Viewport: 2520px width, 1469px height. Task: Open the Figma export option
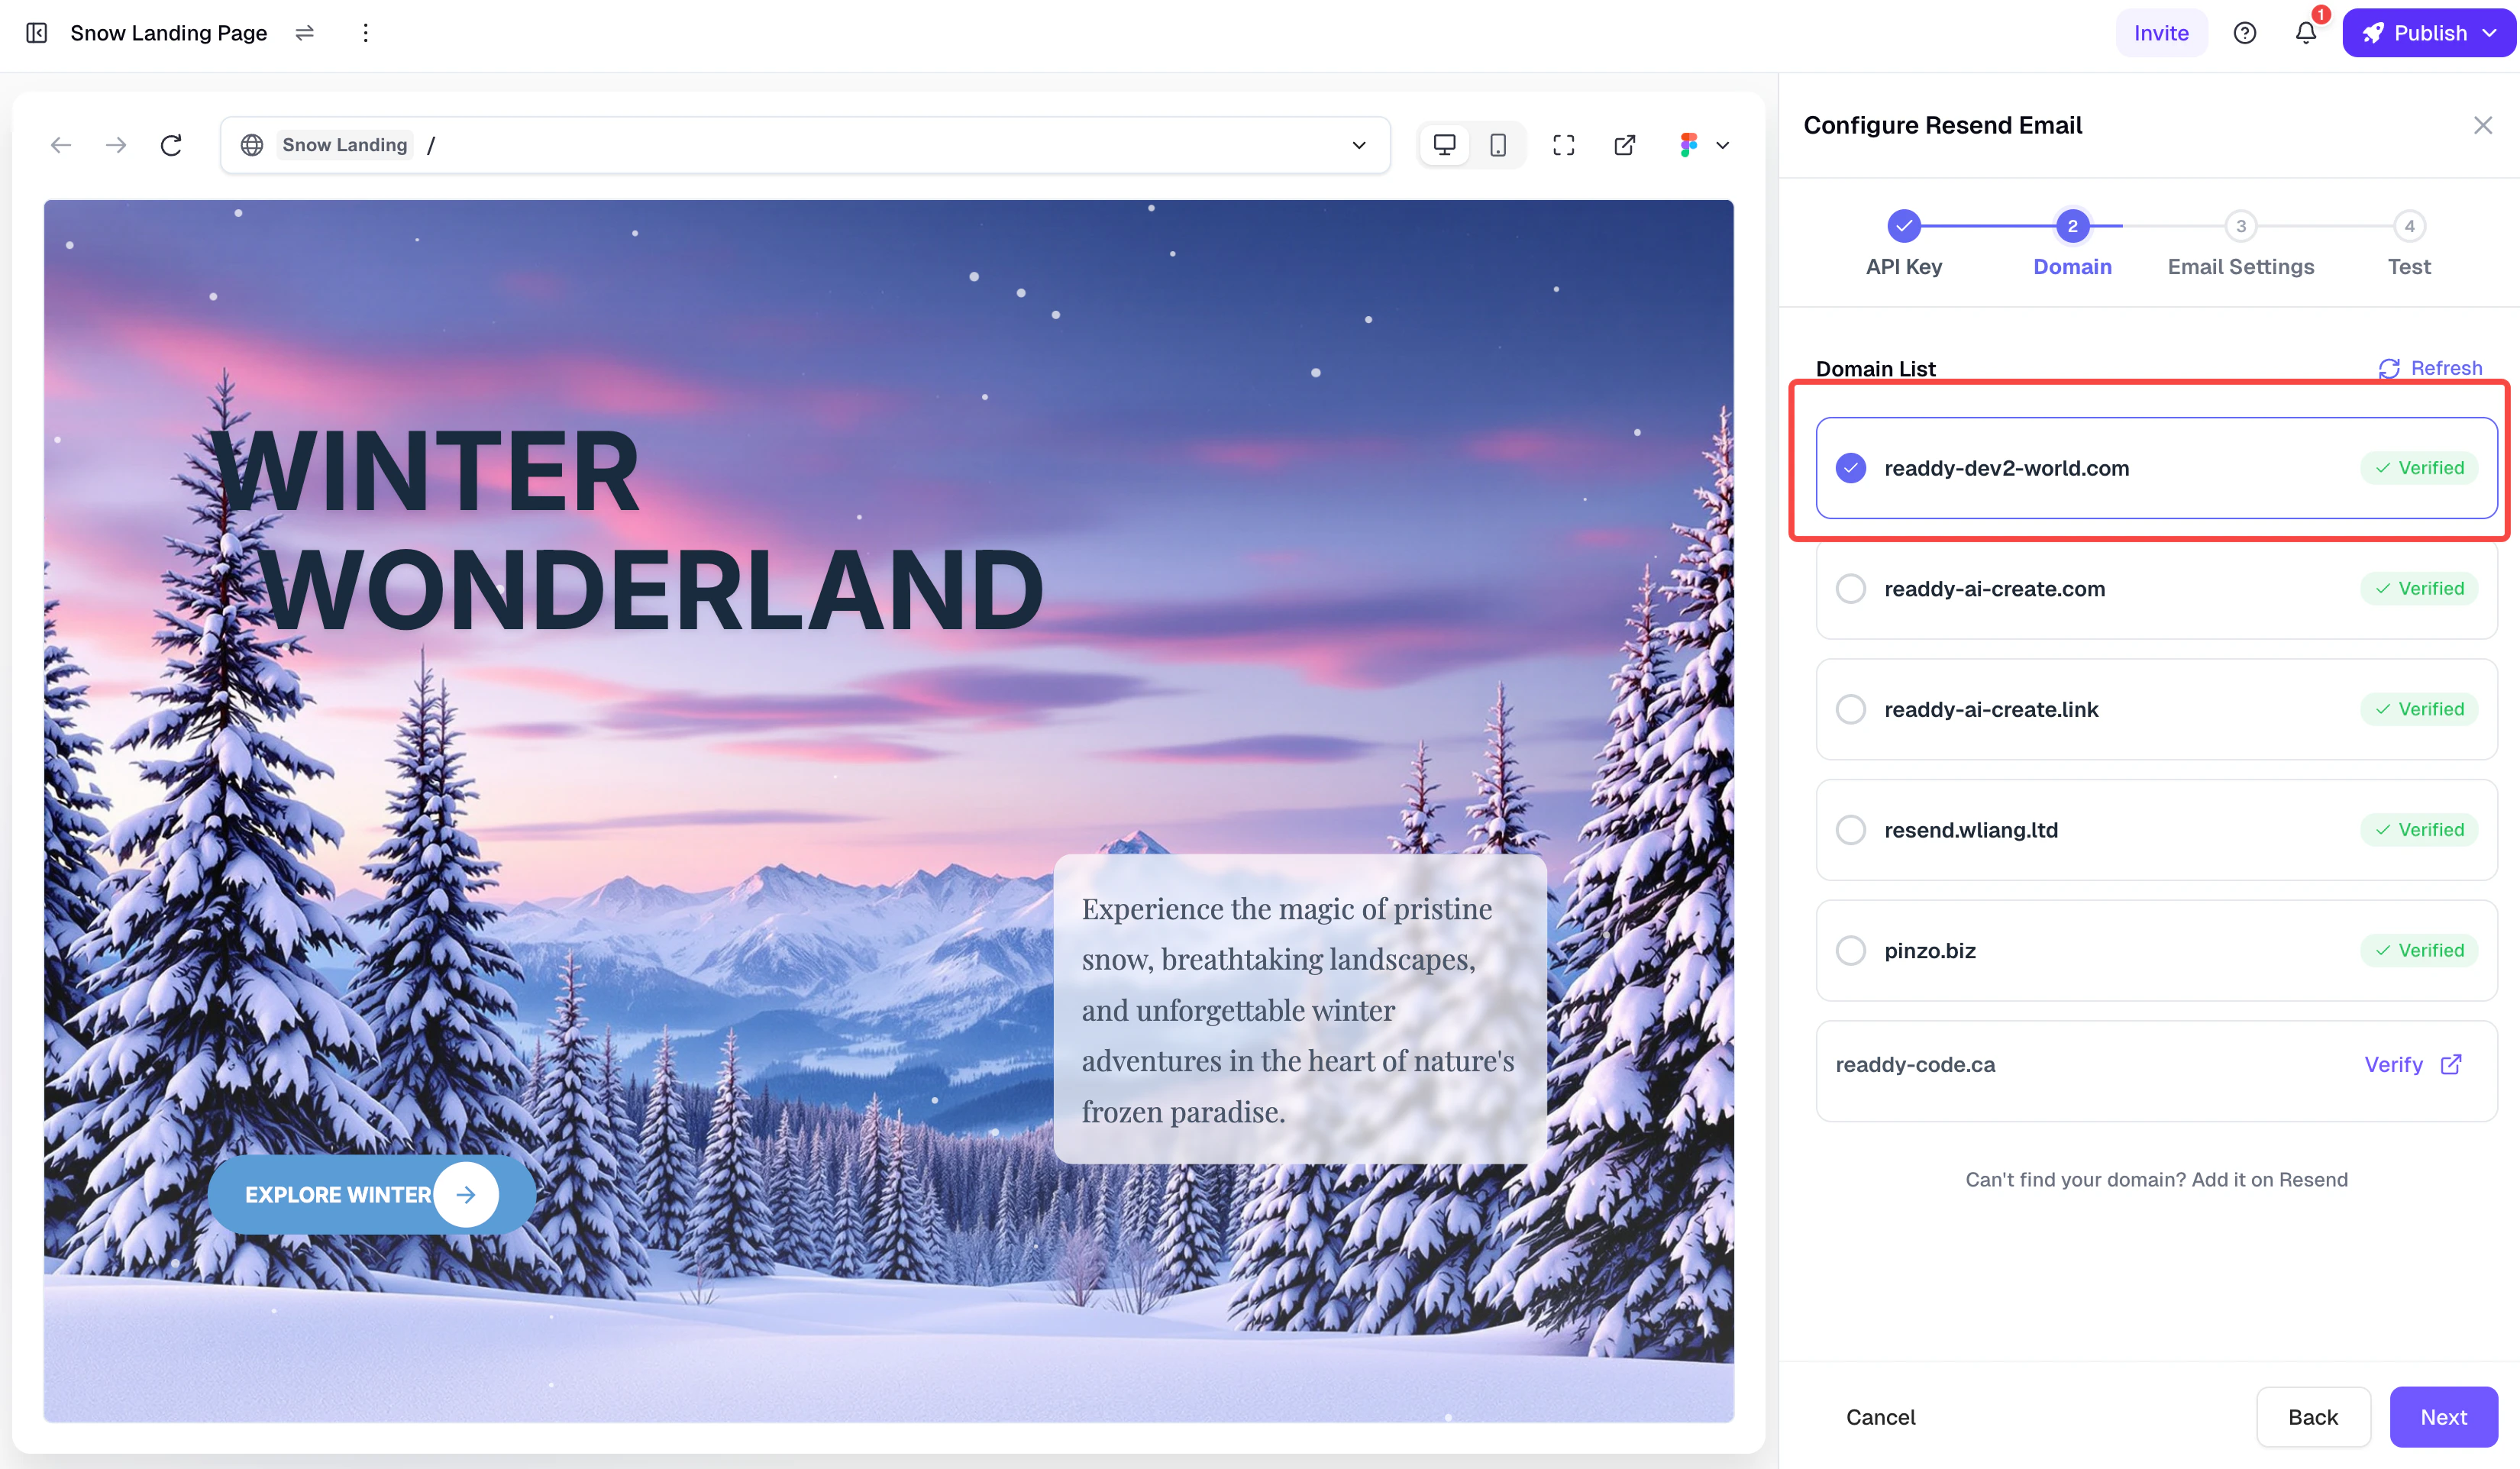(x=1689, y=144)
